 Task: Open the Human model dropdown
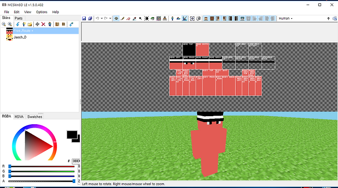pos(286,19)
